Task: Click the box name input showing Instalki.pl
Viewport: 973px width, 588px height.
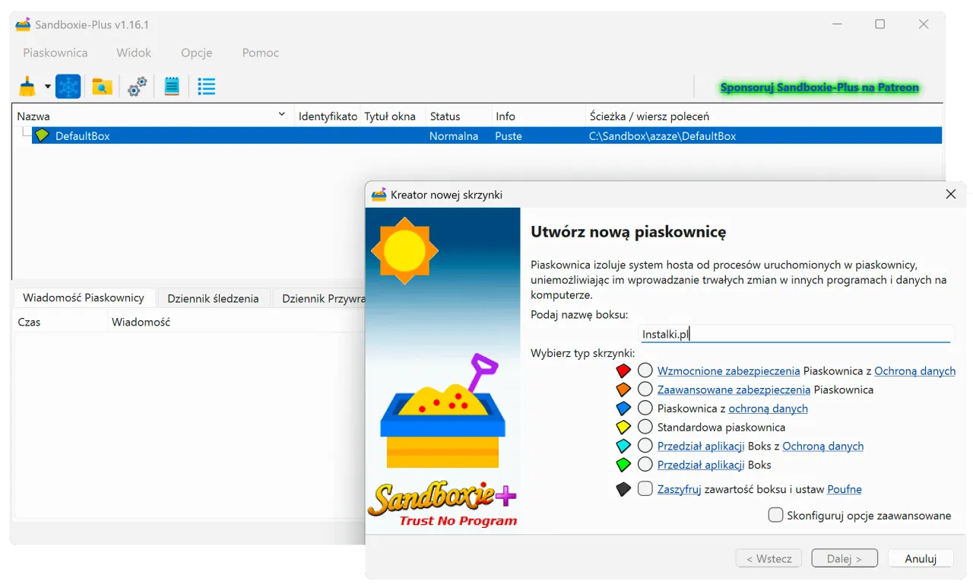Action: (795, 333)
